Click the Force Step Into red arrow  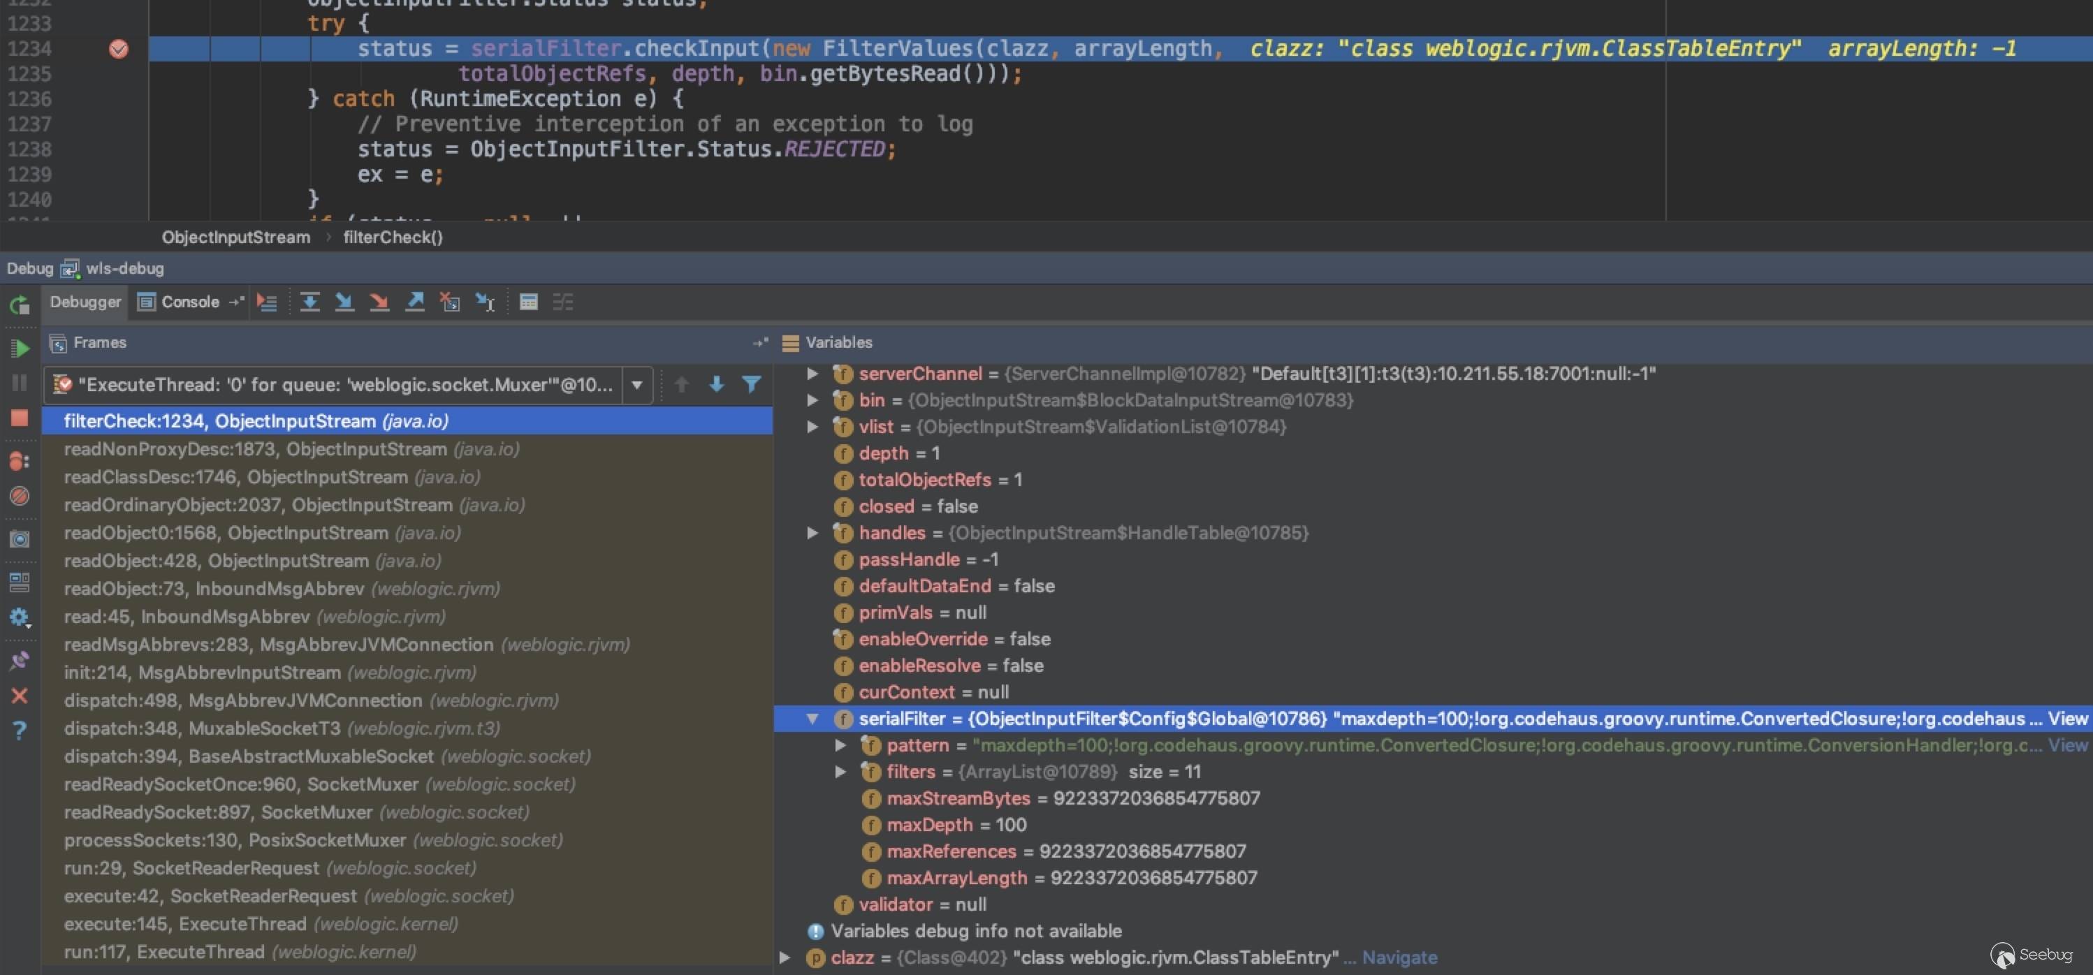tap(379, 302)
